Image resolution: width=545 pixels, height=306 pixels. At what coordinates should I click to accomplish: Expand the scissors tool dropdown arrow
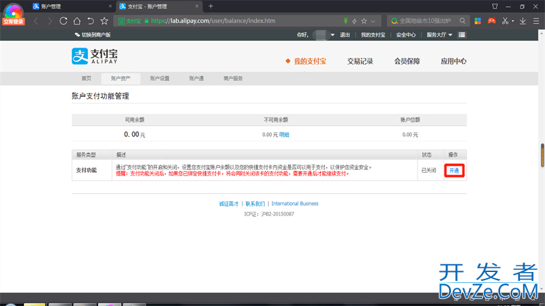pos(513,21)
